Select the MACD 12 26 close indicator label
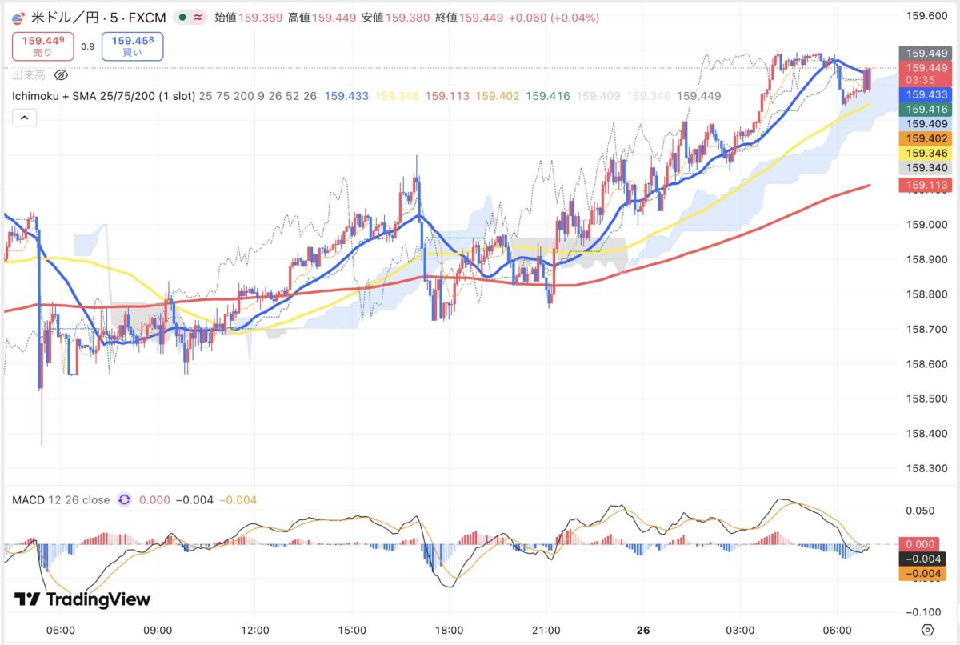 61,500
